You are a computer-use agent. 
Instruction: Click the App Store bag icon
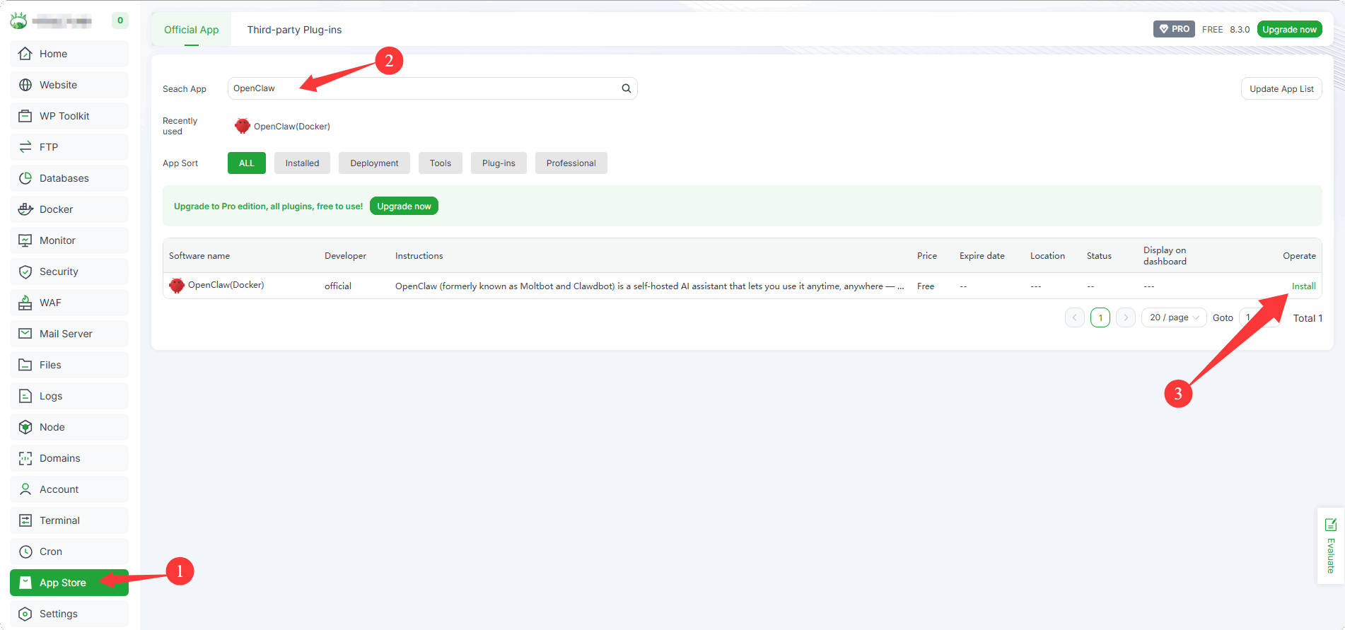click(25, 583)
